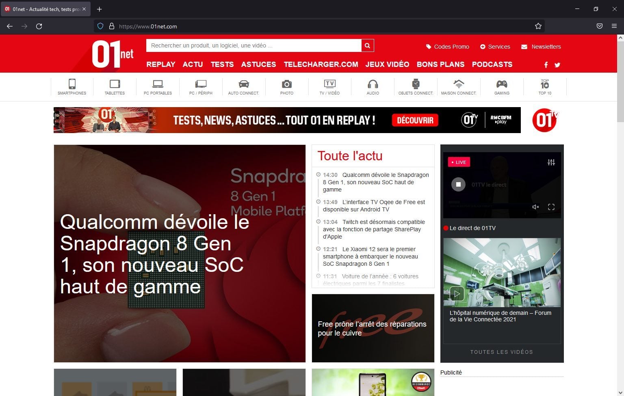
Task: Bookmark this page with the star icon
Action: pos(538,26)
